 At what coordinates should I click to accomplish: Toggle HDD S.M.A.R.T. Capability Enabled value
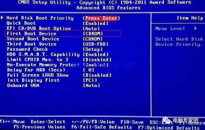(96, 55)
